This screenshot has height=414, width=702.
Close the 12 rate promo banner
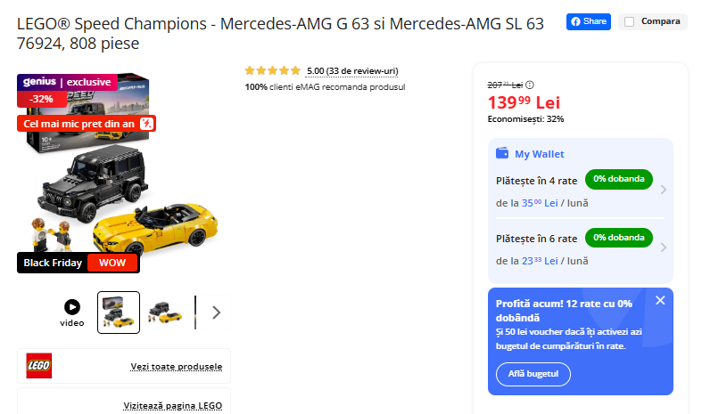tap(660, 300)
